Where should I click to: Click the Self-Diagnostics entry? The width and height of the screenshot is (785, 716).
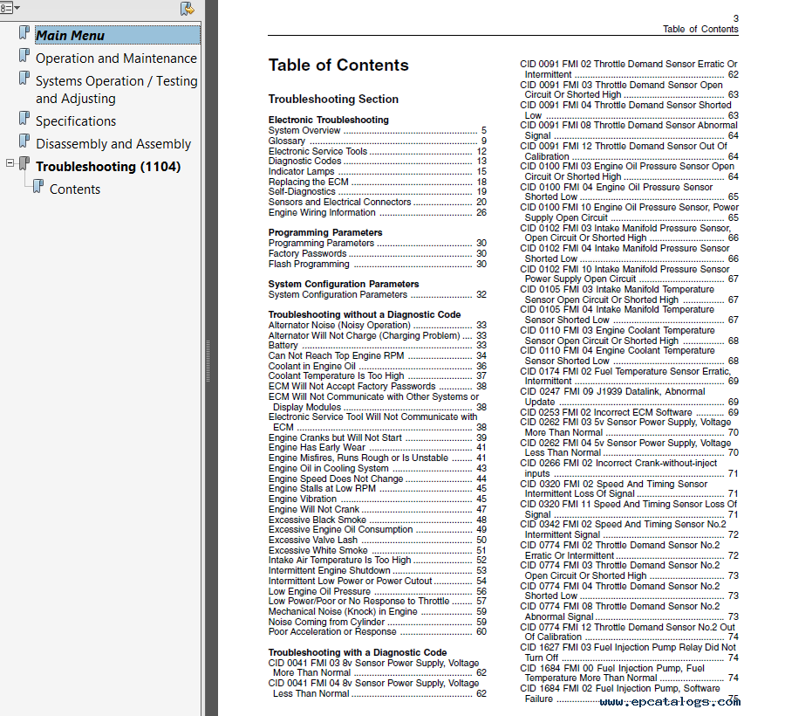pos(377,191)
